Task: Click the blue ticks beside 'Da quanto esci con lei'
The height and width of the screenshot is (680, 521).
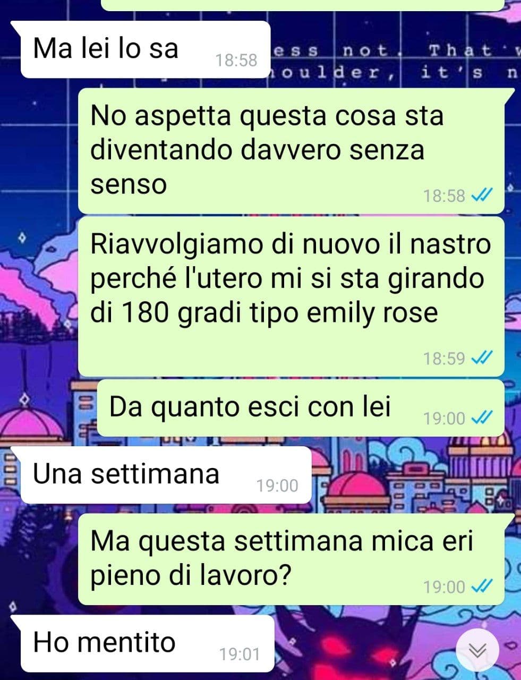Action: (x=482, y=419)
